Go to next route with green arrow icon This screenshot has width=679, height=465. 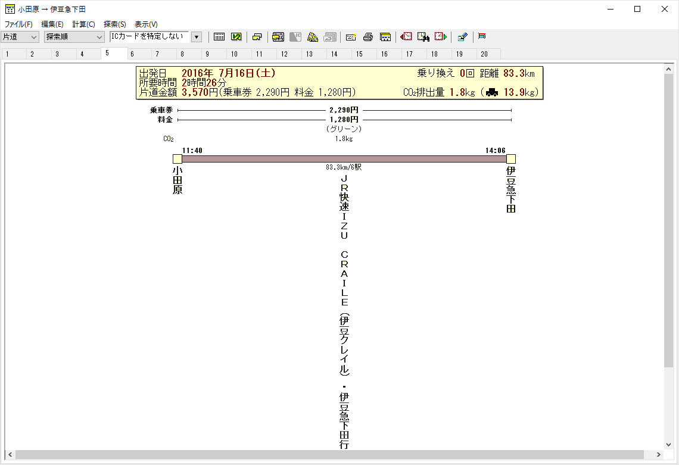[x=441, y=37]
